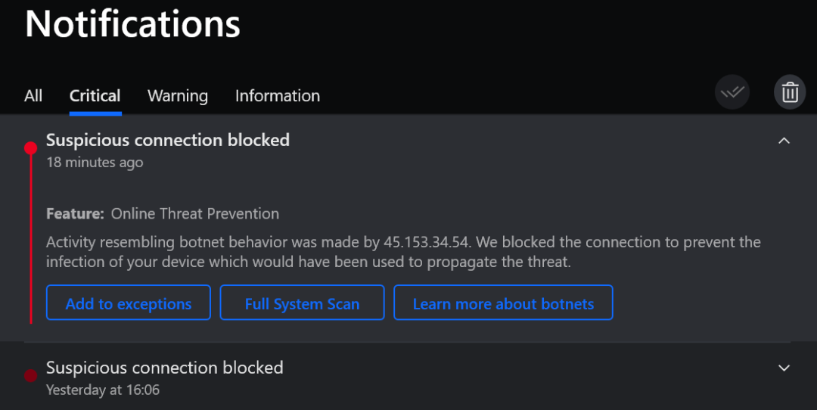Open the Warning tab

pos(178,96)
